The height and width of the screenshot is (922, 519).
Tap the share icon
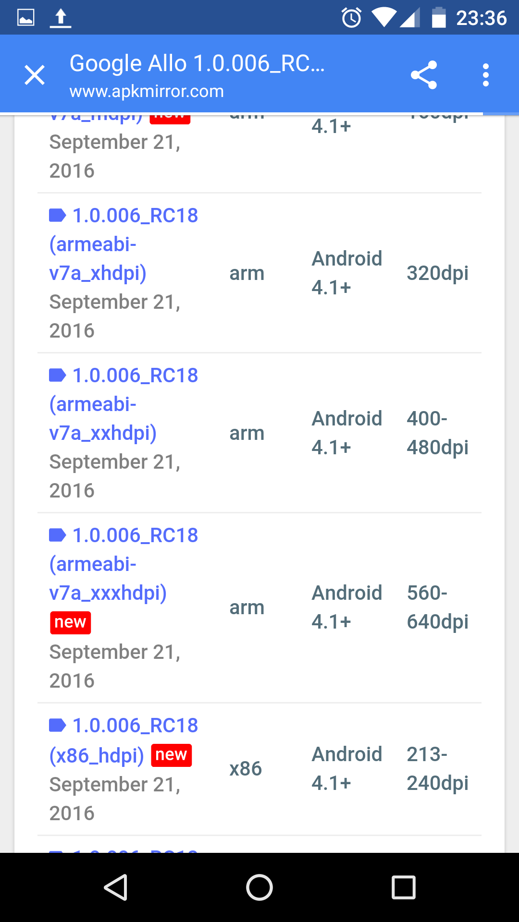pyautogui.click(x=423, y=75)
